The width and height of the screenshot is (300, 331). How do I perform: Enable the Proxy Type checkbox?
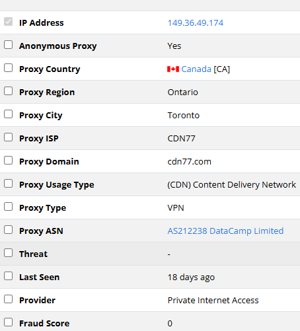9,207
